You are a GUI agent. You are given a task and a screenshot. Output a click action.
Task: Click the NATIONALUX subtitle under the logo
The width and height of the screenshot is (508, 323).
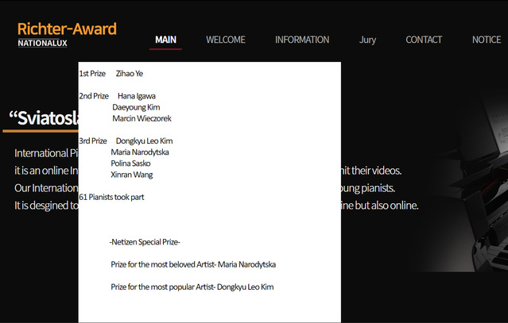(42, 43)
